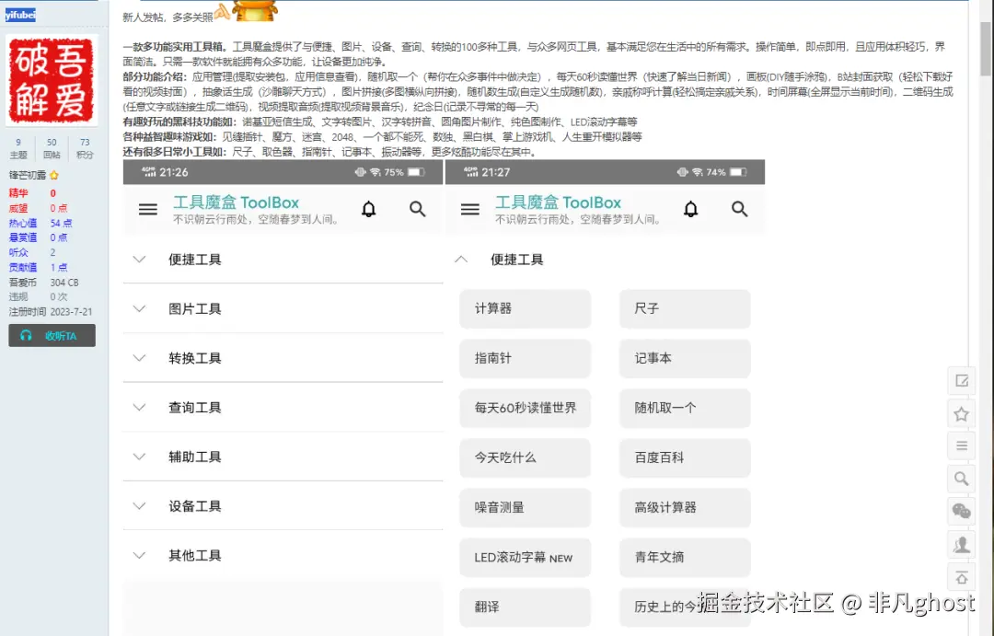Expand the 转换工具 section
Image resolution: width=994 pixels, height=636 pixels.
283,358
